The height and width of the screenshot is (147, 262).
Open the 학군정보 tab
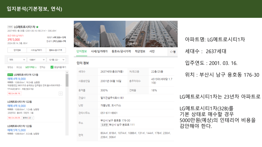(x=140, y=51)
